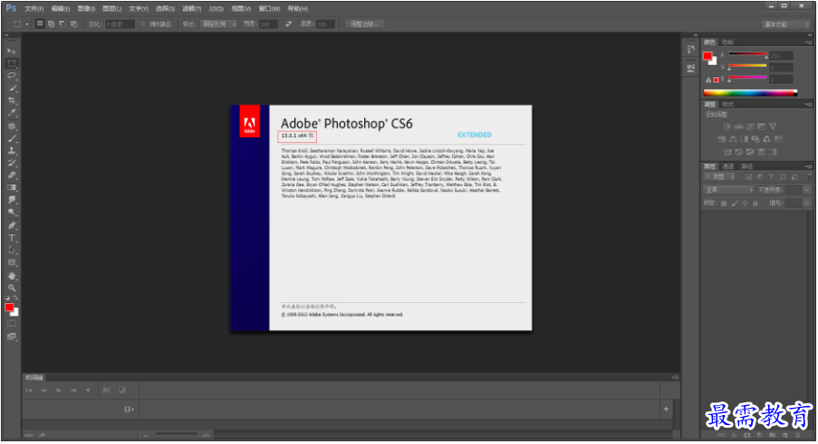Image resolution: width=818 pixels, height=444 pixels.
Task: Add a Brightness/Contrast adjustment
Action: tap(727, 127)
